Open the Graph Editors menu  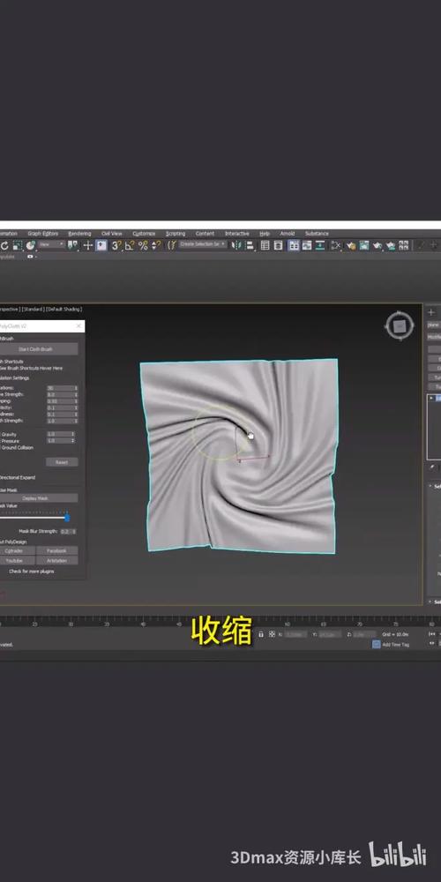coord(42,234)
